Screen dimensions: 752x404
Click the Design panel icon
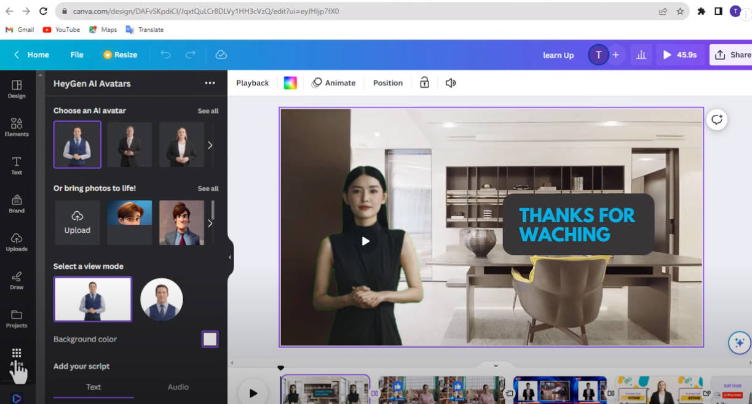click(17, 89)
